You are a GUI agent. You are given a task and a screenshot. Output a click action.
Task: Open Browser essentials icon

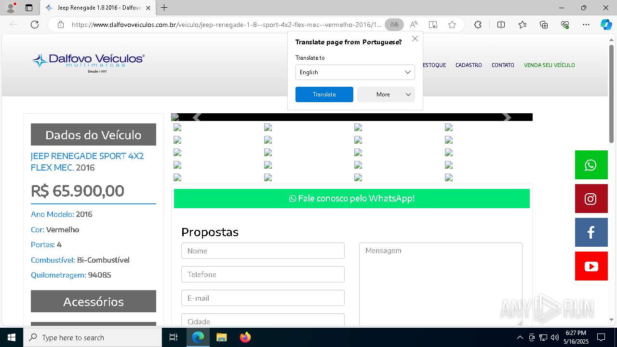[x=565, y=25]
